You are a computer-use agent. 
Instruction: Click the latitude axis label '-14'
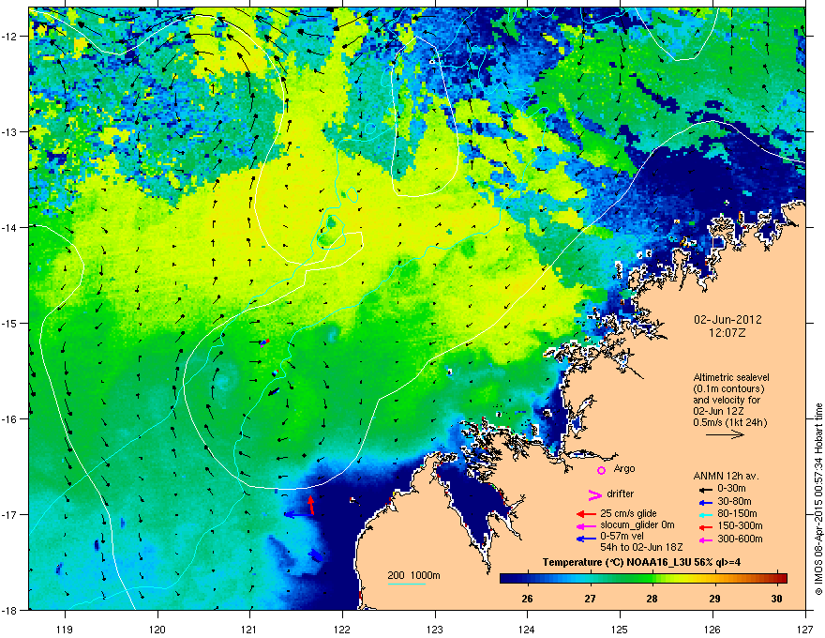[x=9, y=228]
